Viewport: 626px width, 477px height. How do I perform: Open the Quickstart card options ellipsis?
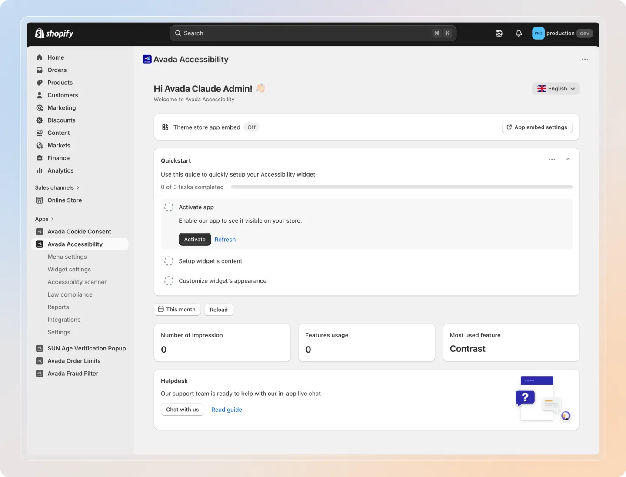click(x=552, y=160)
